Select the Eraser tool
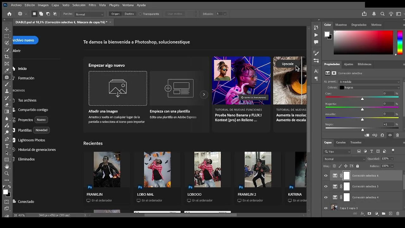The image size is (405, 228). (x=7, y=105)
